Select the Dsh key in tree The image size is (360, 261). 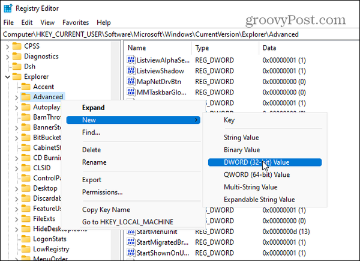pyautogui.click(x=29, y=67)
